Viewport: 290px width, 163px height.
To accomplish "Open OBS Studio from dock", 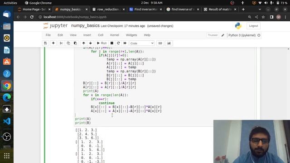I will (x=7, y=137).
